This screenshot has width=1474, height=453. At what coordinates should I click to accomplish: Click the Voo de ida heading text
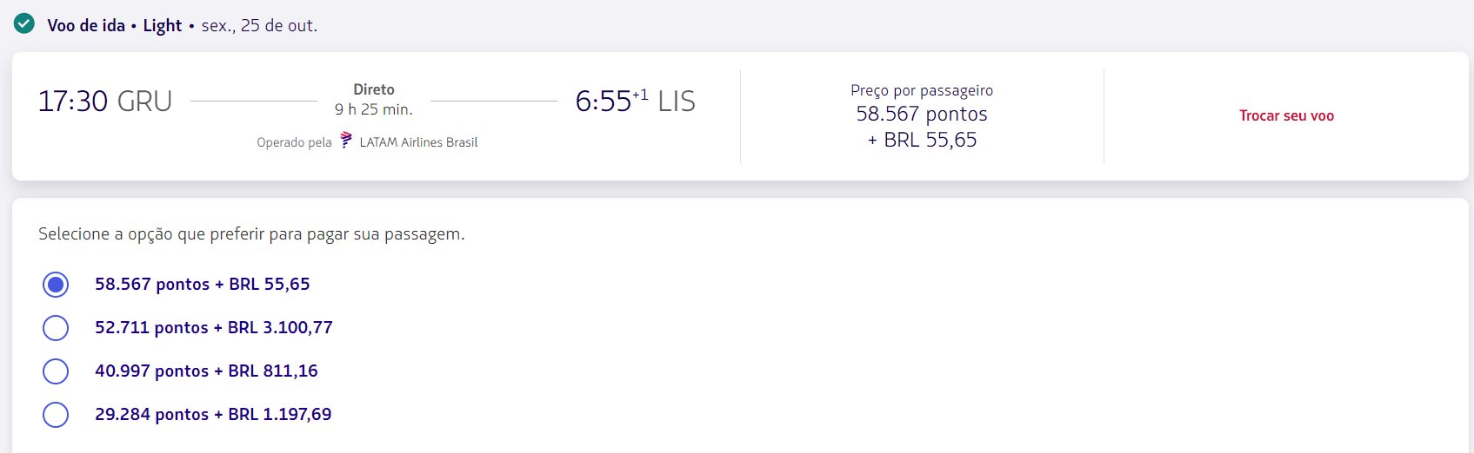(86, 25)
